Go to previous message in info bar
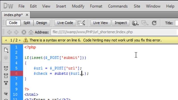The height and width of the screenshot is (100, 178). click(6, 40)
